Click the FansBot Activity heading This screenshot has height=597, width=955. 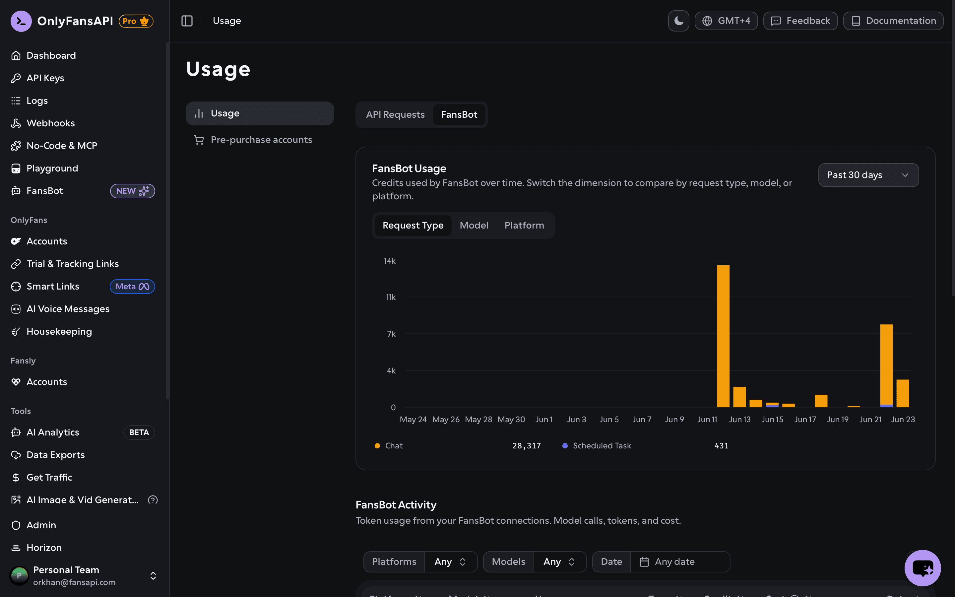tap(396, 505)
